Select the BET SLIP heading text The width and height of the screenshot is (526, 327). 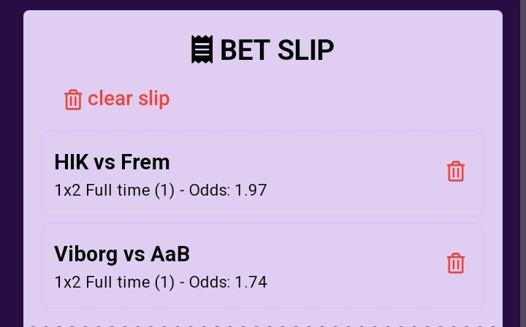tap(277, 50)
